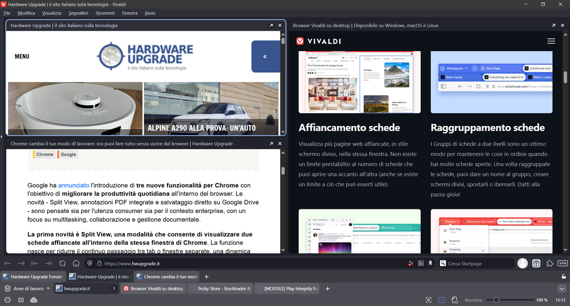Screen dimensions: 570x306
Task: Switch to the [MODULE] Play Integrity tab
Action: click(288, 289)
